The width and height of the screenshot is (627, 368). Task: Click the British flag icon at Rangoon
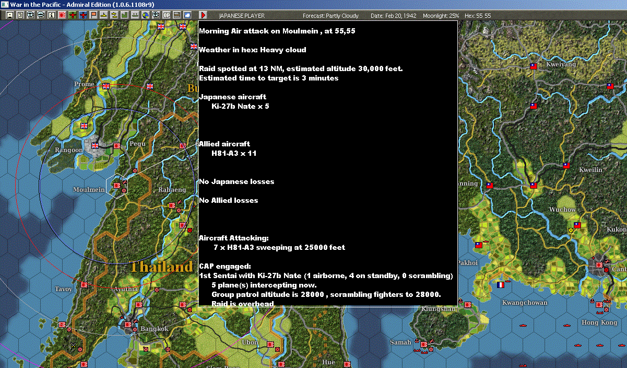click(95, 145)
